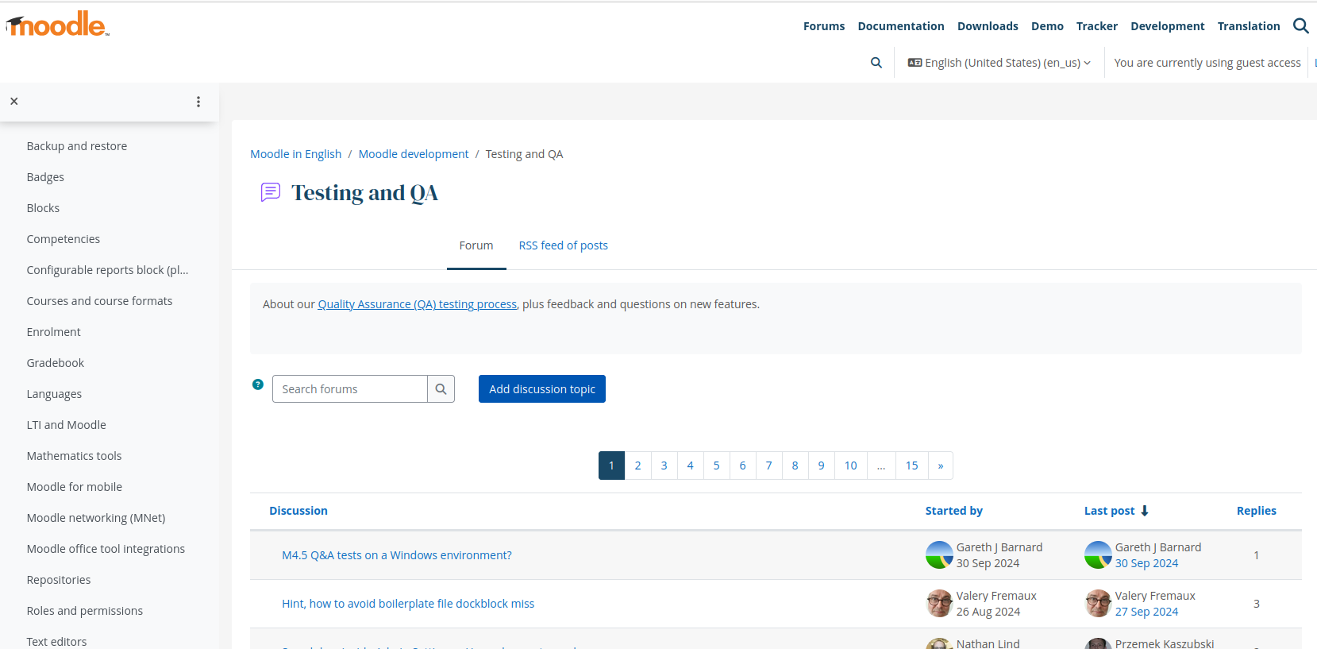
Task: Select Backup and restore in sidebar
Action: [77, 146]
